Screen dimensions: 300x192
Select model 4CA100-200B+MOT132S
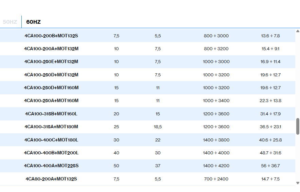pos(51,36)
